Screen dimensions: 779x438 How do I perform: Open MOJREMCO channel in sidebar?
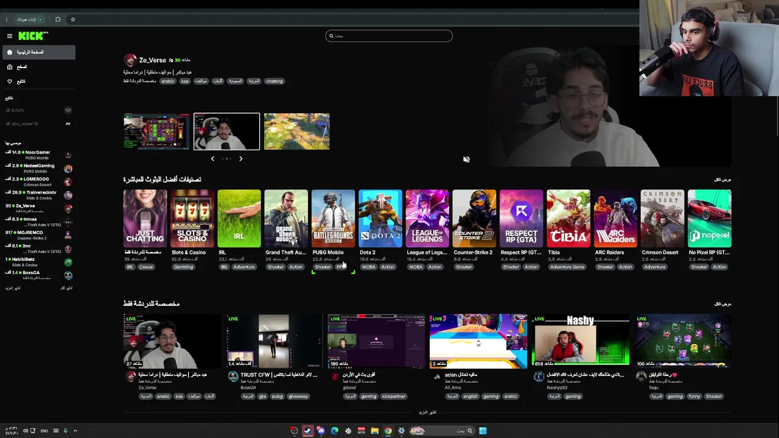pyautogui.click(x=38, y=235)
